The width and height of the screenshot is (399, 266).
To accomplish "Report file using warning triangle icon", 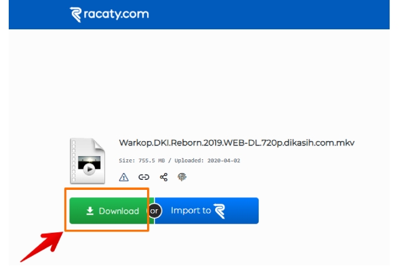I will [x=123, y=177].
